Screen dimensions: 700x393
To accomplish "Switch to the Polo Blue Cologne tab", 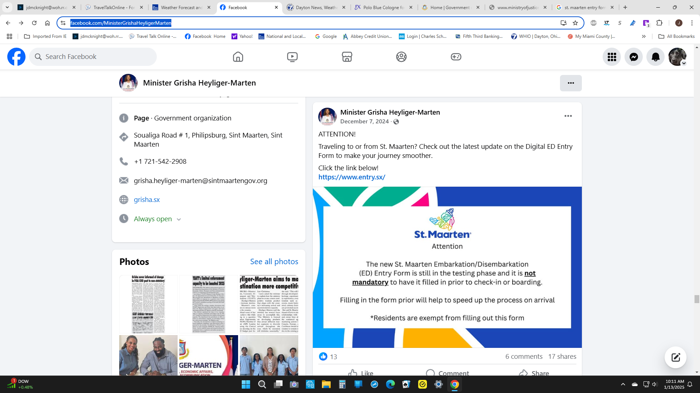I will [x=384, y=7].
